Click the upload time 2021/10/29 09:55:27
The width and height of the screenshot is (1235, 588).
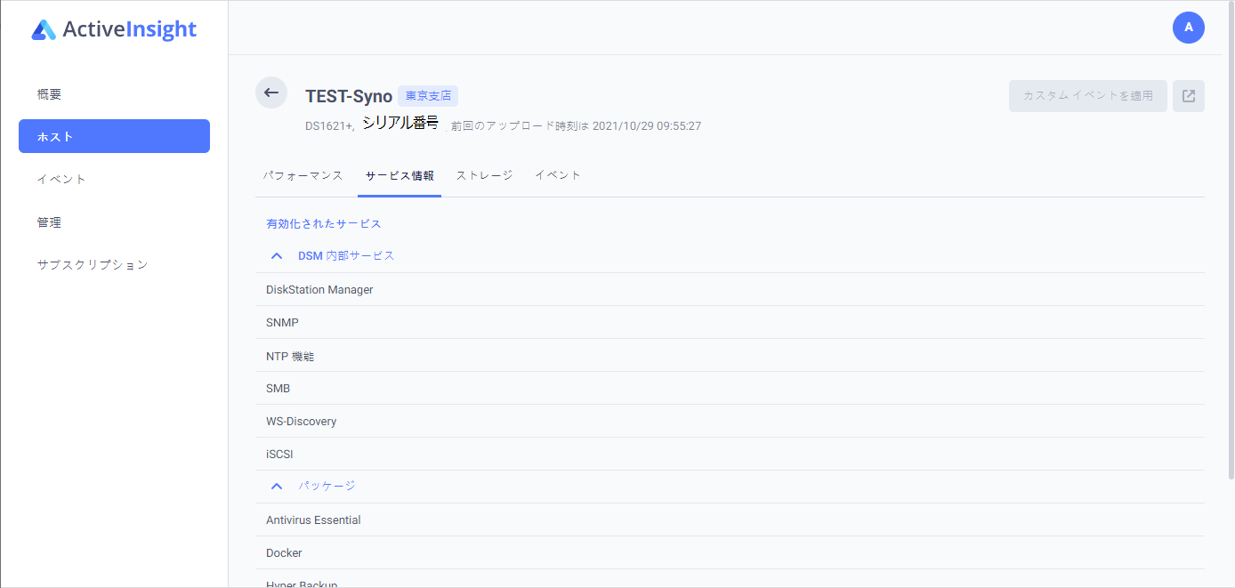pos(647,126)
